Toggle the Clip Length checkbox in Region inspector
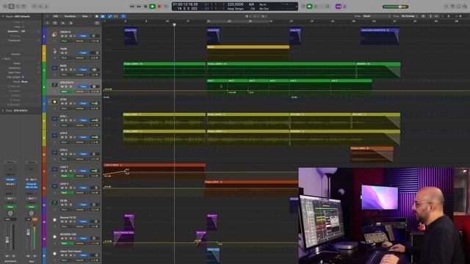Viewport: 470px width, 264px height. [x=23, y=77]
